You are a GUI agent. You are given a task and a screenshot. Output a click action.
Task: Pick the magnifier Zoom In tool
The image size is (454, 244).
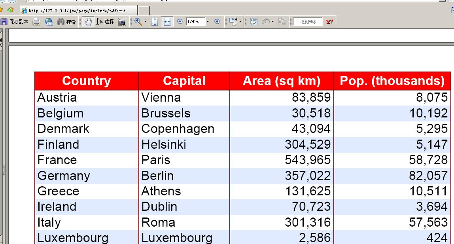(x=138, y=22)
